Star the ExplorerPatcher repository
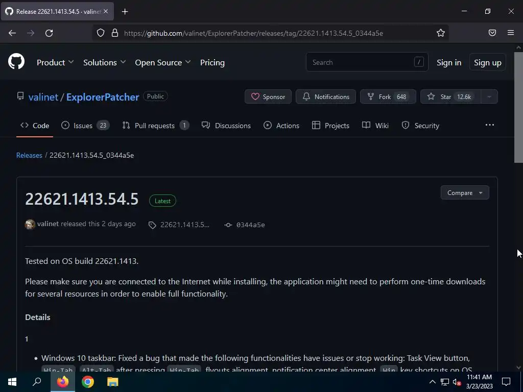This screenshot has width=523, height=392. [x=450, y=96]
